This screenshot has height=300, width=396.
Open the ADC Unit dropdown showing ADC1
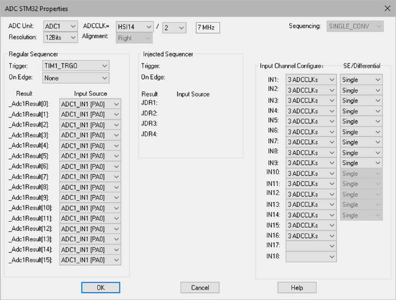[x=61, y=26]
